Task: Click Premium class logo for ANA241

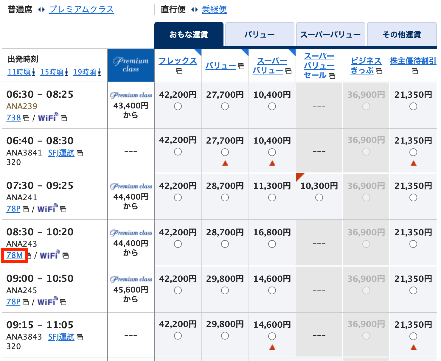Action: coord(131,186)
